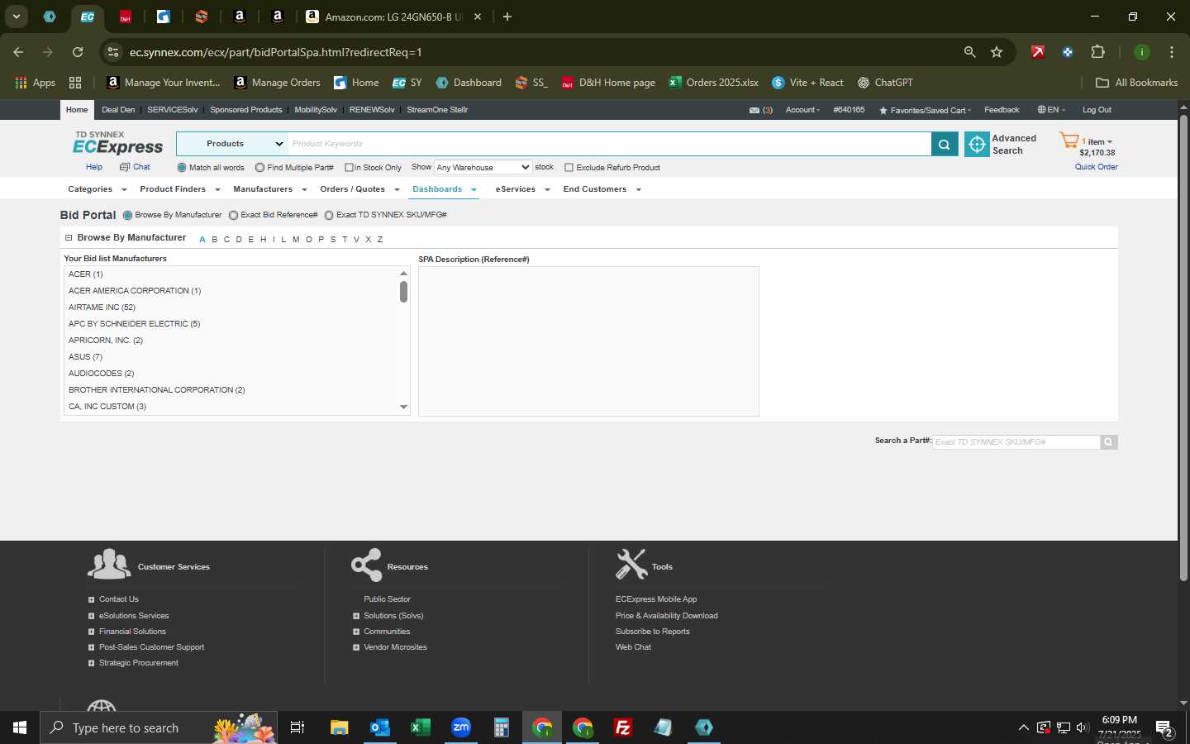Screen dimensions: 1190x744
Task: Open Zoom from the taskbar
Action: (460, 727)
